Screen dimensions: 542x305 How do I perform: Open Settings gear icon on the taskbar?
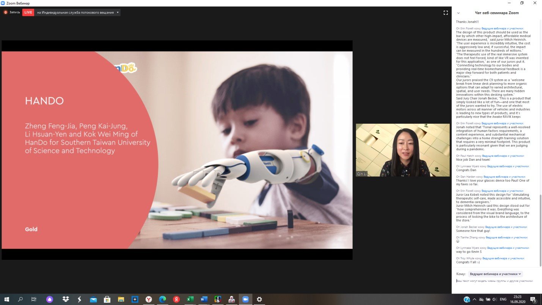click(259, 299)
